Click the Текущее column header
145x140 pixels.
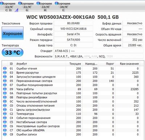point(75,64)
